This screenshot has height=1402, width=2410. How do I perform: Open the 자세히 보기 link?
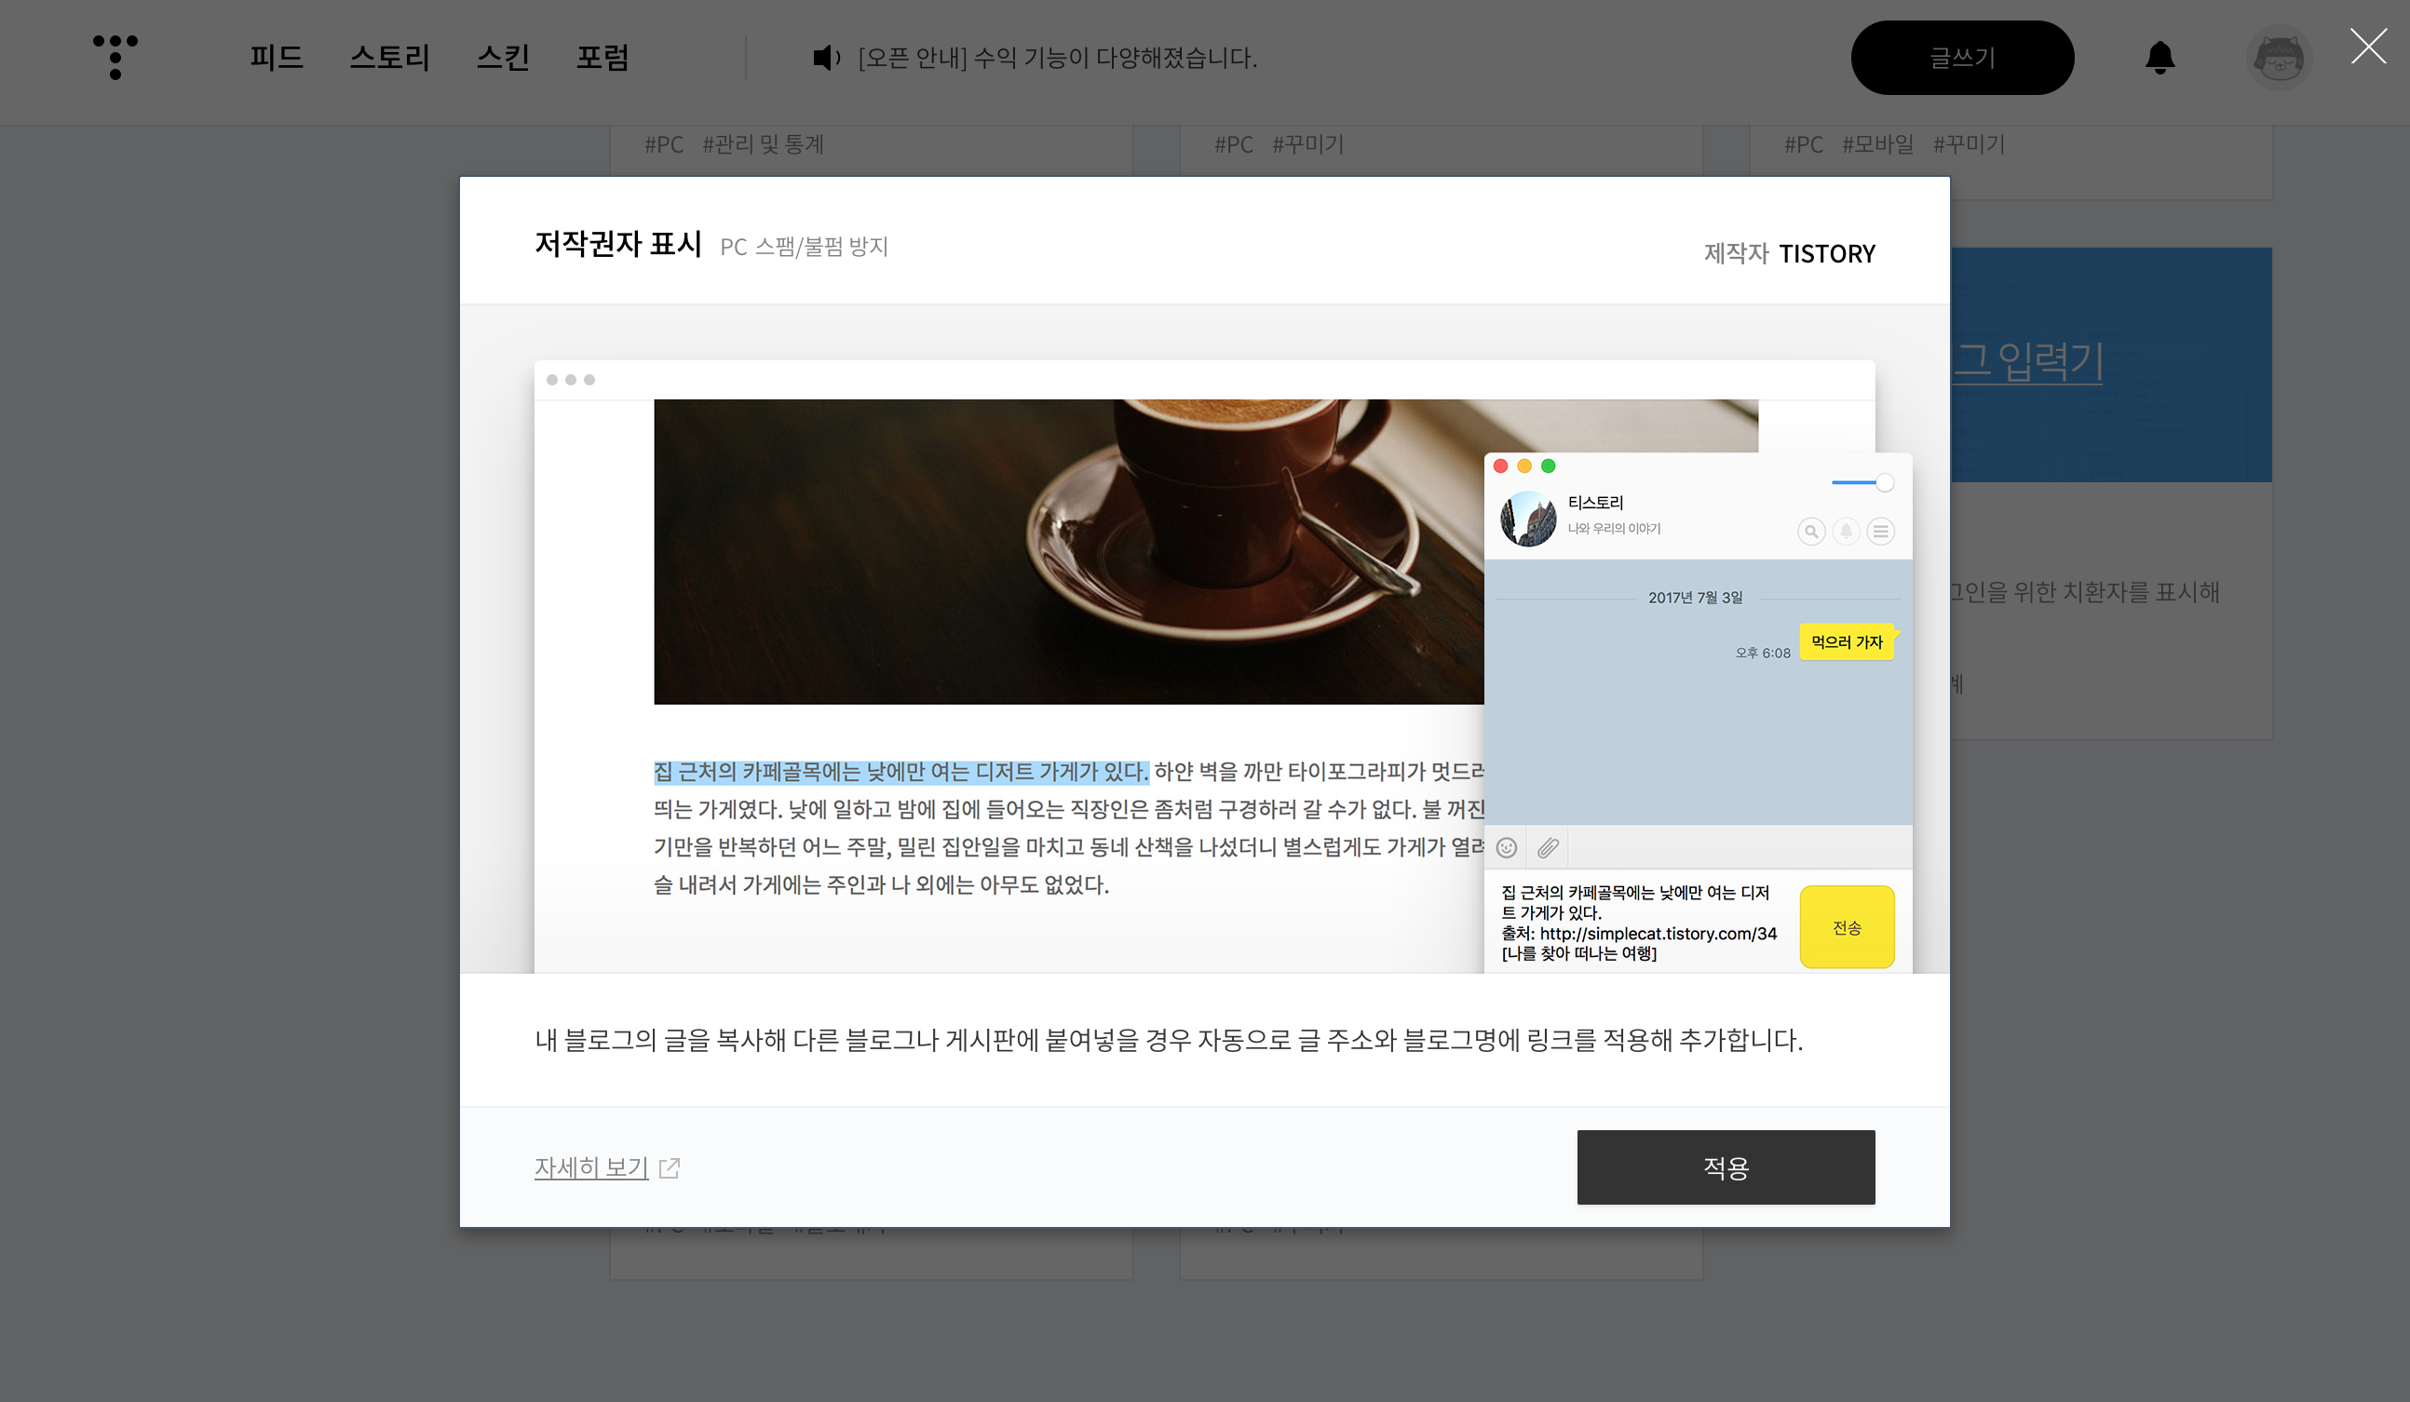tap(591, 1167)
